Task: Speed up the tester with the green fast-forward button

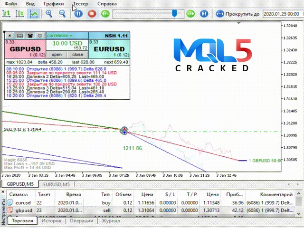Action: (190, 14)
